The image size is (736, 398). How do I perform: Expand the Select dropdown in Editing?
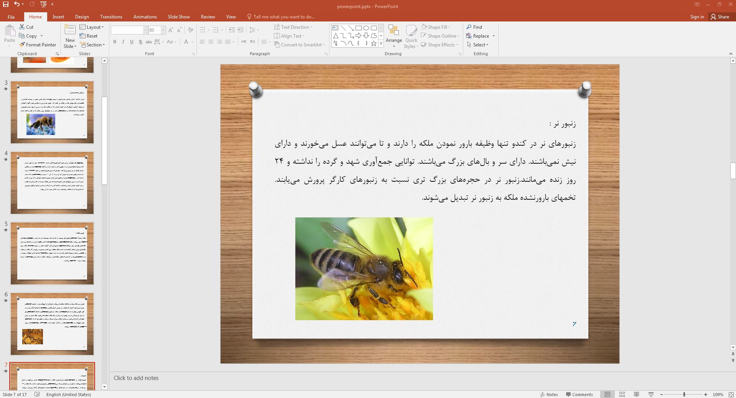pos(477,45)
